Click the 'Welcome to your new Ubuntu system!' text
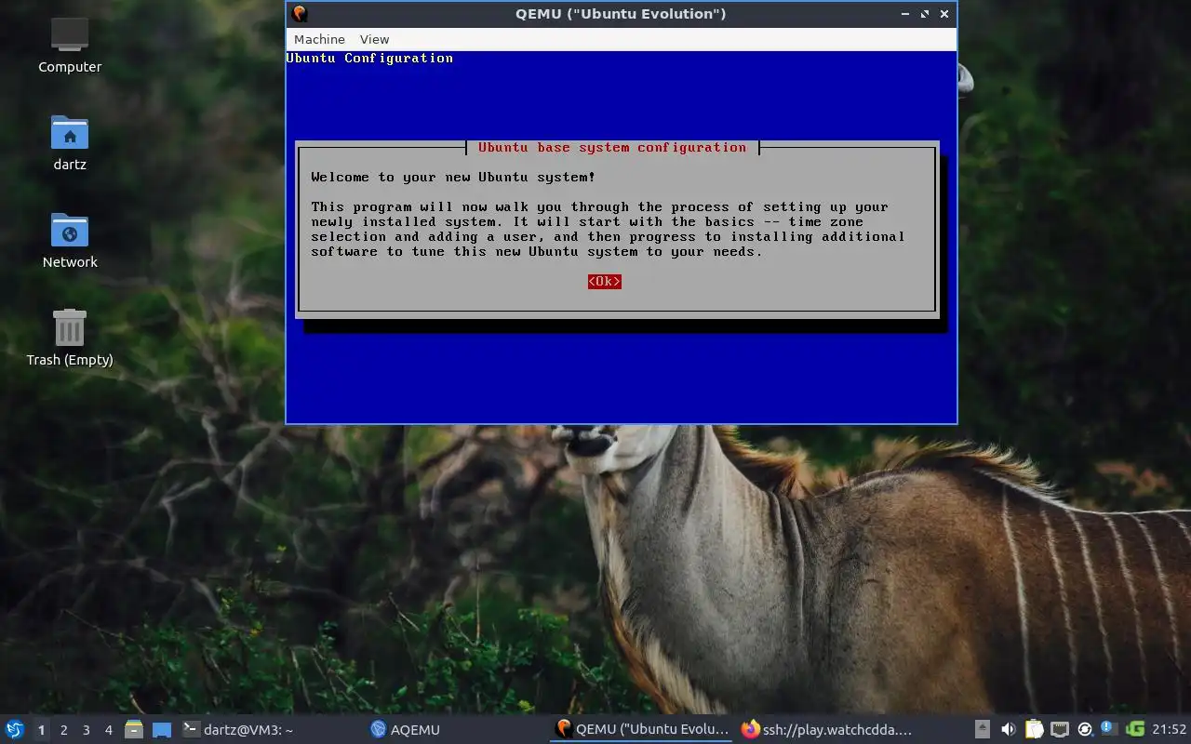The image size is (1191, 744). point(453,177)
